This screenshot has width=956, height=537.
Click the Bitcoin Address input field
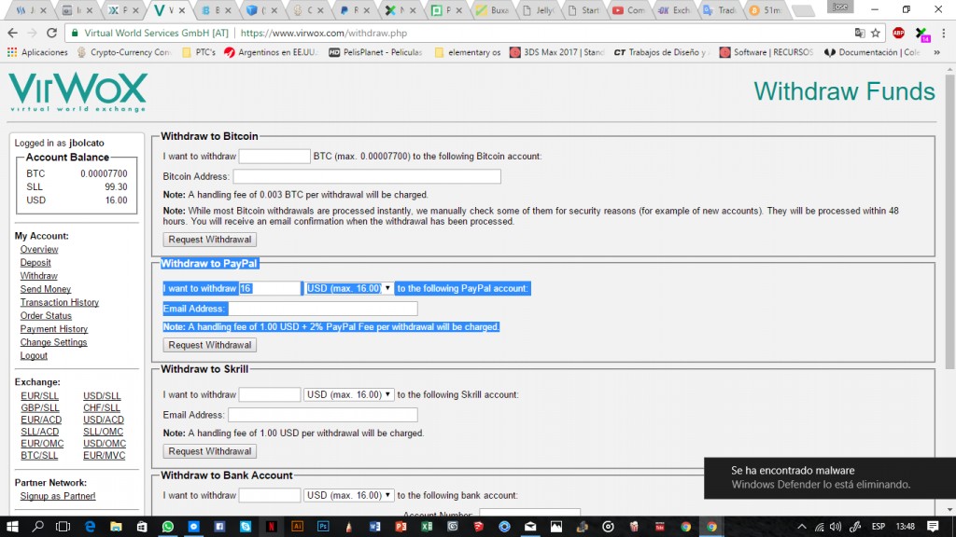[x=367, y=177]
